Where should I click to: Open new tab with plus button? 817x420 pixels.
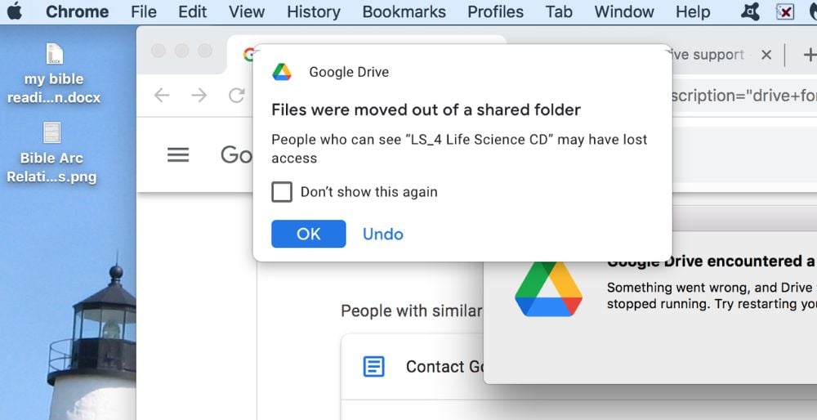point(808,55)
